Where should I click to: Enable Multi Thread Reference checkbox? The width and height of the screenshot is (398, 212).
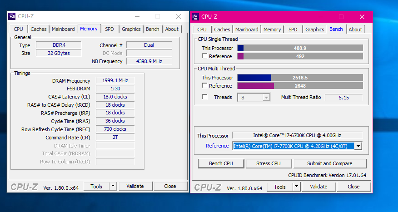[204, 85]
